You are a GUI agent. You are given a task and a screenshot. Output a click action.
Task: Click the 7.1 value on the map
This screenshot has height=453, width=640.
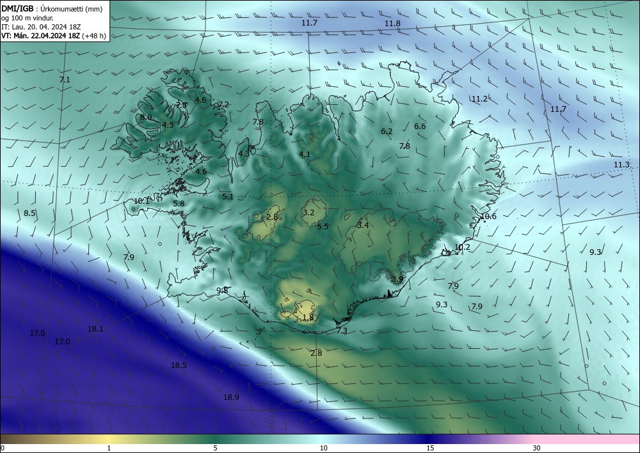pos(65,80)
